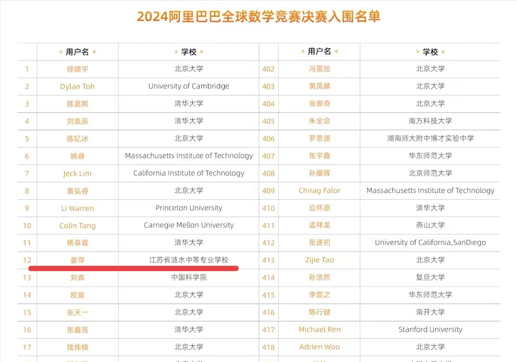
Task: Select the name Zijie Tao
Action: (x=319, y=260)
